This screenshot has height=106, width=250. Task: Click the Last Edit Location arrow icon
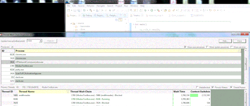coord(211,10)
